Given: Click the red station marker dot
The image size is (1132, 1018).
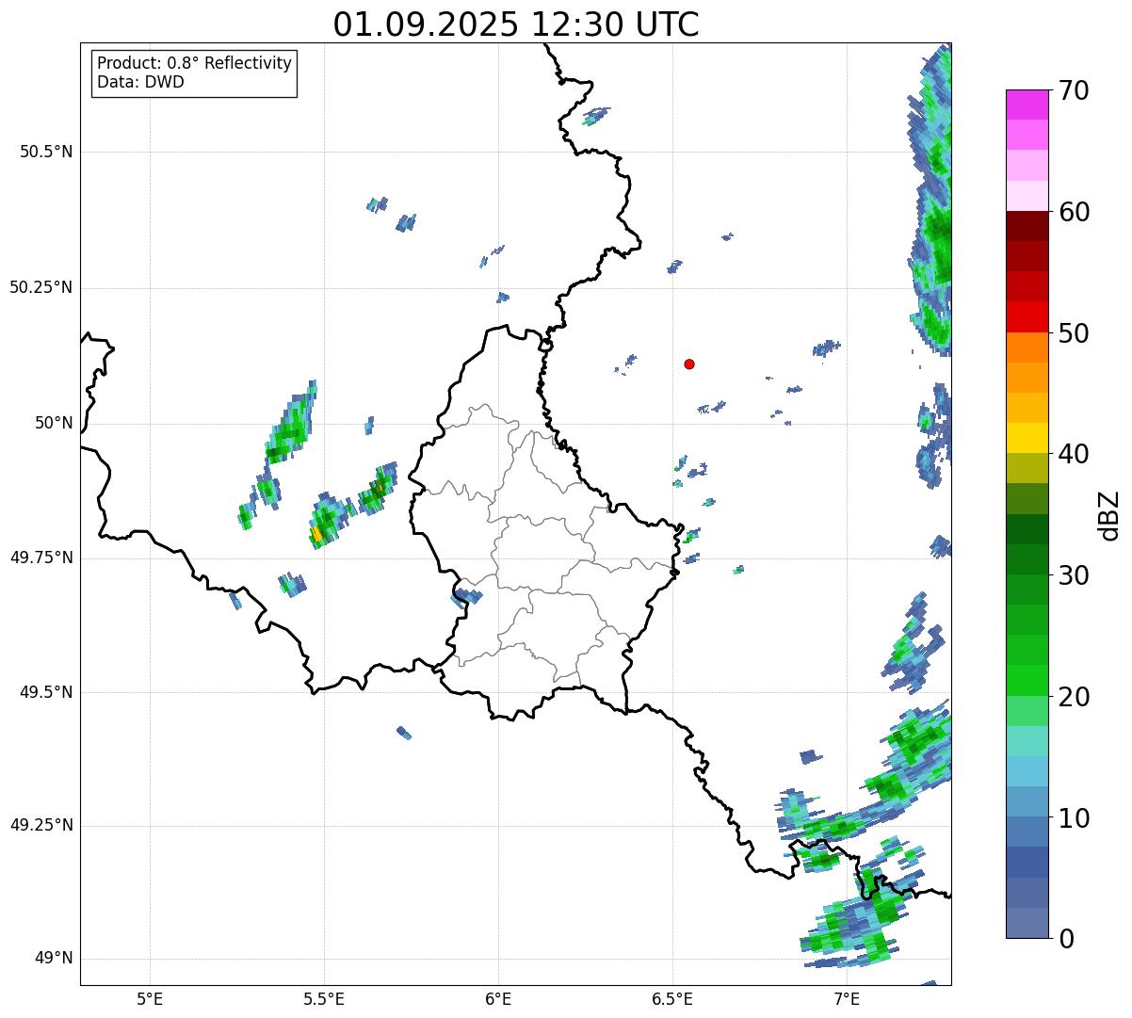Looking at the screenshot, I should (689, 364).
